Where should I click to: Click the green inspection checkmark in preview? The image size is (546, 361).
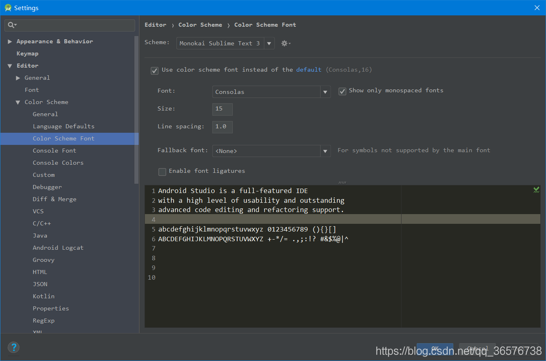(x=536, y=189)
